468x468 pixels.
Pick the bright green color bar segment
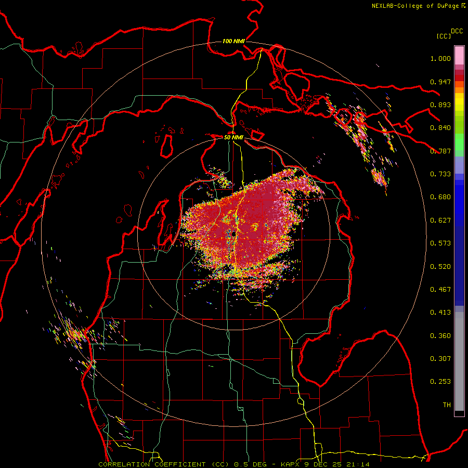tap(459, 142)
